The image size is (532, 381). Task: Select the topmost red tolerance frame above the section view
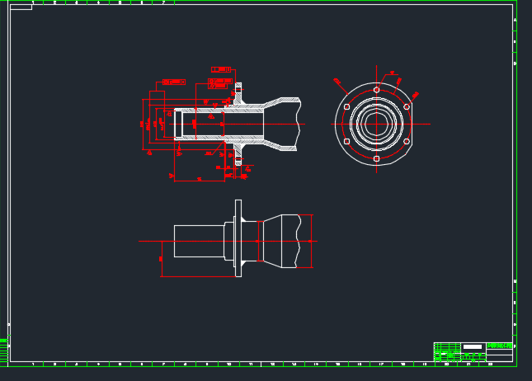[x=221, y=69]
